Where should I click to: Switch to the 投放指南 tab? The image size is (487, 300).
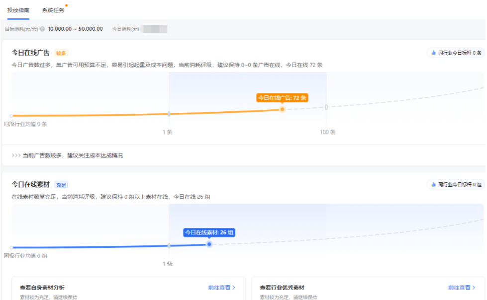pos(18,10)
